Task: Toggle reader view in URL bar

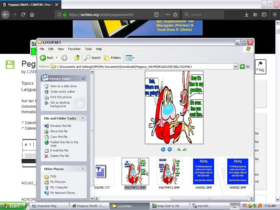Action: pos(156,14)
